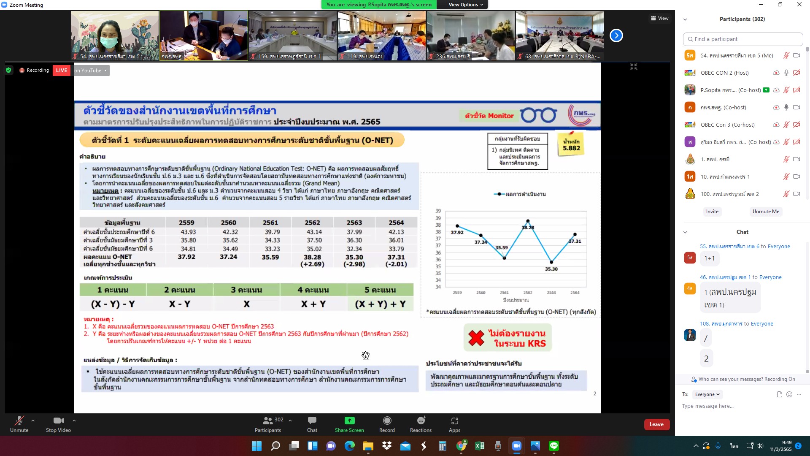
Task: Open Excel from the taskbar
Action: (x=480, y=446)
